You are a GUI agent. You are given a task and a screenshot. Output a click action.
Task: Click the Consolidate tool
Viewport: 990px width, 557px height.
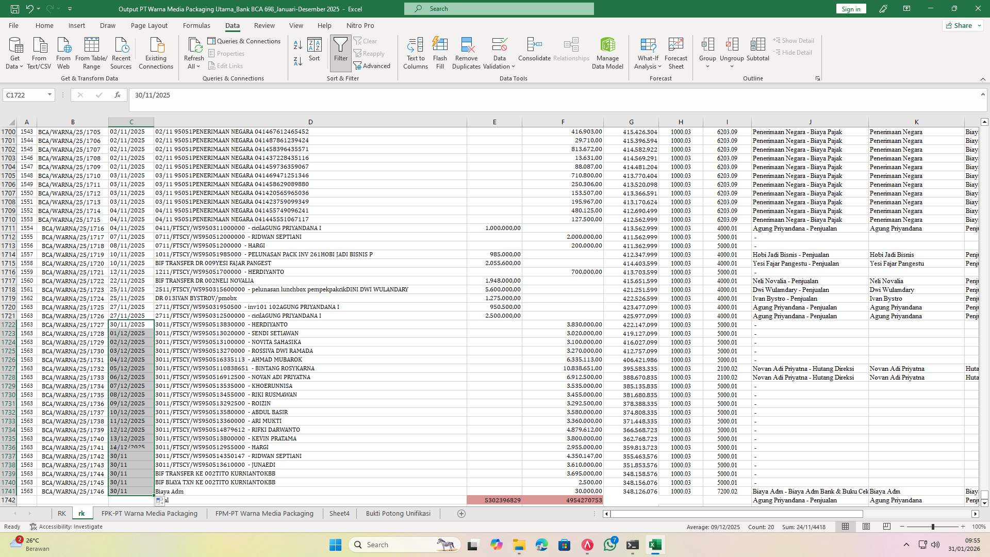click(534, 52)
